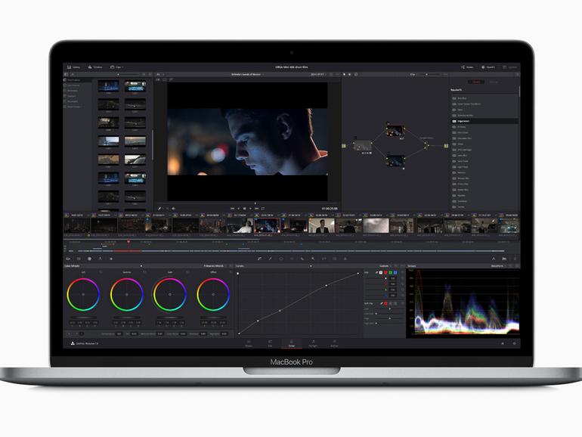Screen dimensions: 582x437
Task: Enable the Y luminance curve channel
Action: [x=381, y=272]
